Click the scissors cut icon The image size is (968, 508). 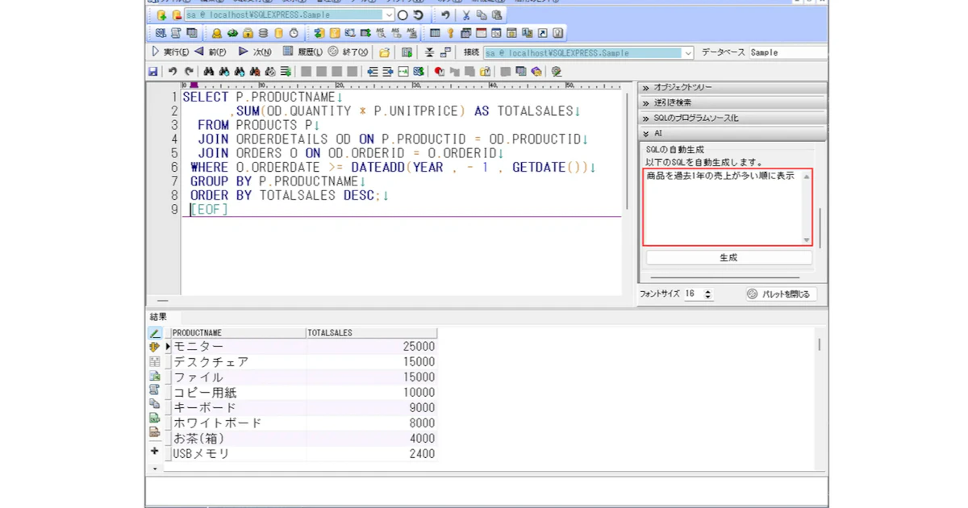pyautogui.click(x=465, y=15)
